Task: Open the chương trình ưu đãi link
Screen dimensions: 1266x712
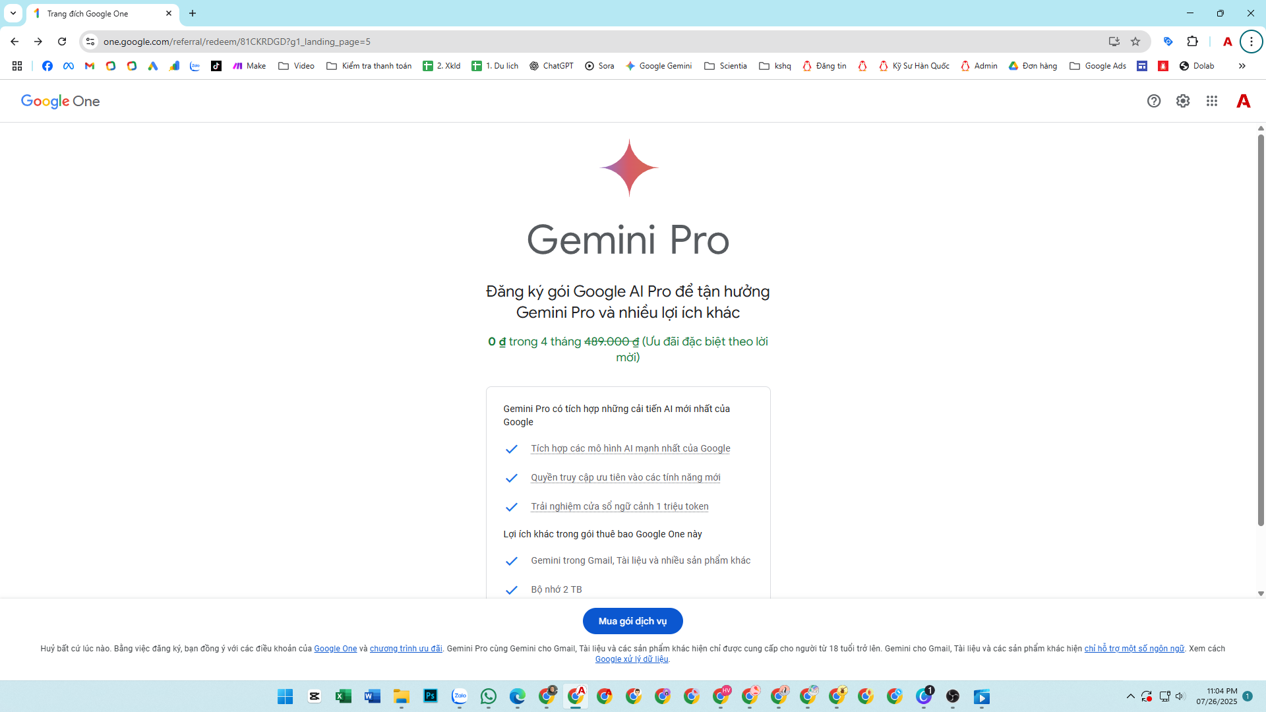Action: (x=406, y=649)
